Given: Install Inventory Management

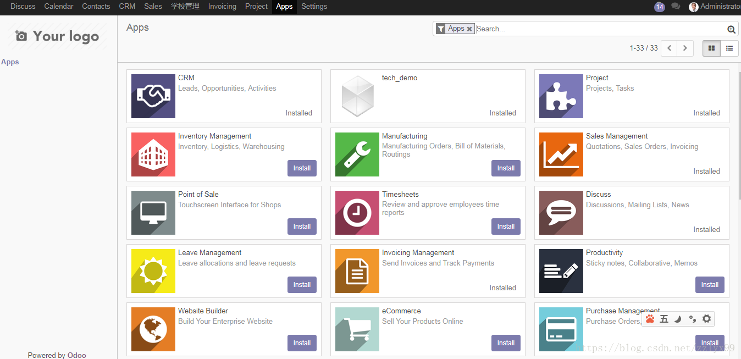Looking at the screenshot, I should tap(302, 168).
